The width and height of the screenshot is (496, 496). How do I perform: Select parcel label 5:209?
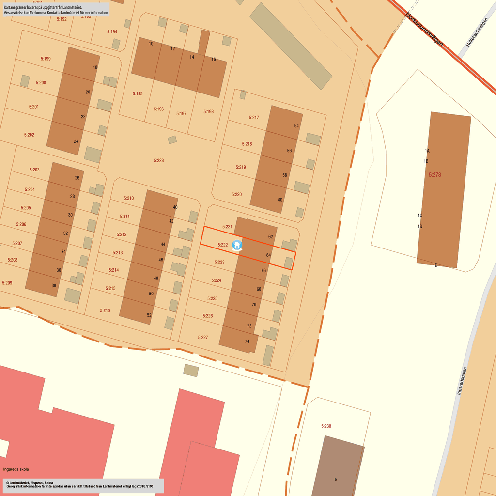tap(7, 283)
